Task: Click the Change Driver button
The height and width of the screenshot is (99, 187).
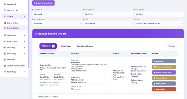Action: pos(164,84)
